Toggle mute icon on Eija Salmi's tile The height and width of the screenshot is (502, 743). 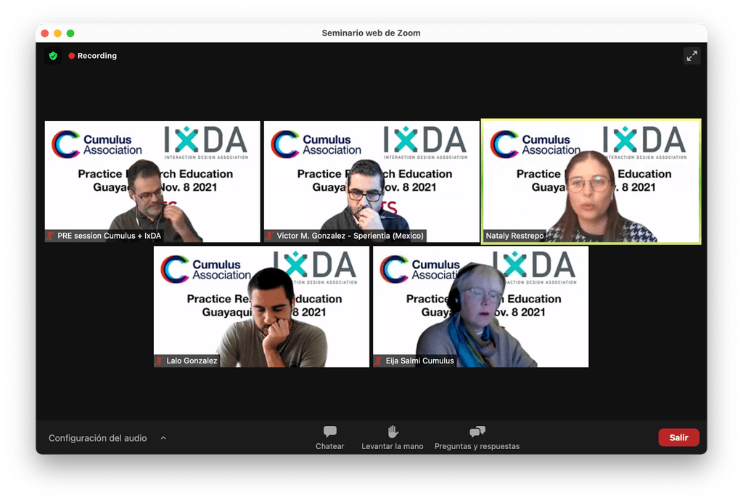378,360
